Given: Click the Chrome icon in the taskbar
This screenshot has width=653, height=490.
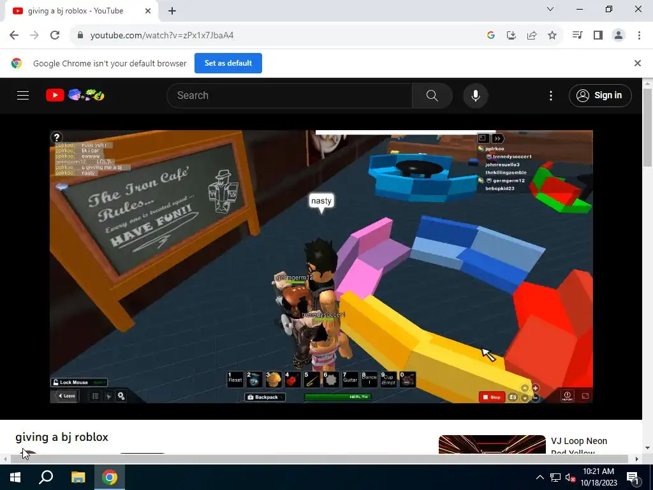Looking at the screenshot, I should 110,477.
